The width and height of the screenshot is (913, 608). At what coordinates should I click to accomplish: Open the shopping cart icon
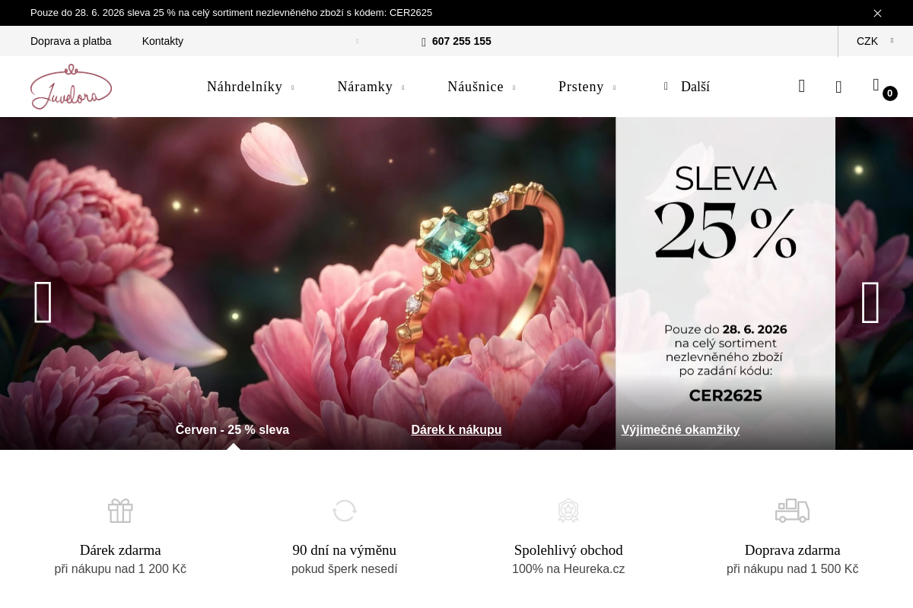pyautogui.click(x=876, y=85)
